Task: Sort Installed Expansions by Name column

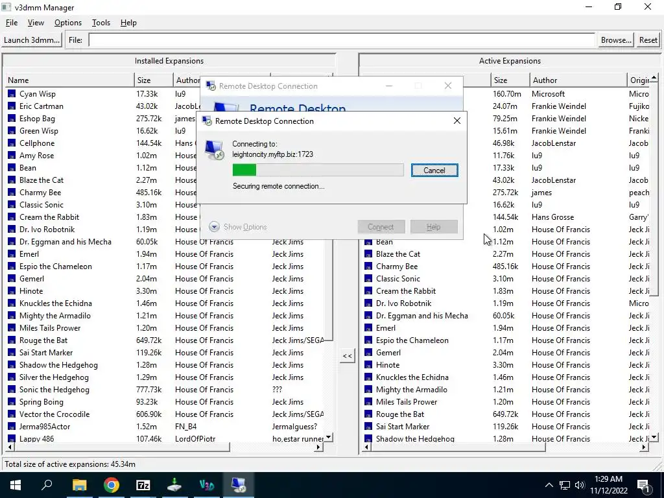Action: pyautogui.click(x=70, y=80)
